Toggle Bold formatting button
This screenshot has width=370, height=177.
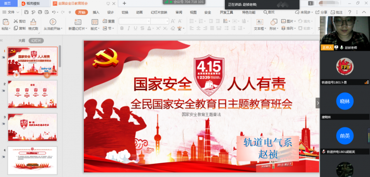(x=123, y=28)
